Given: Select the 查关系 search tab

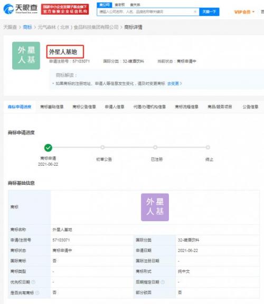Looking at the screenshot, I should tap(135, 5).
